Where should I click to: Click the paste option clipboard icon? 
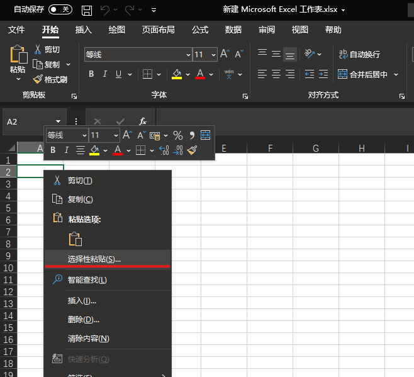tap(76, 239)
